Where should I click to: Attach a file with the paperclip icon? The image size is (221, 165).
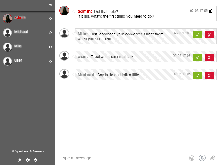(213, 158)
